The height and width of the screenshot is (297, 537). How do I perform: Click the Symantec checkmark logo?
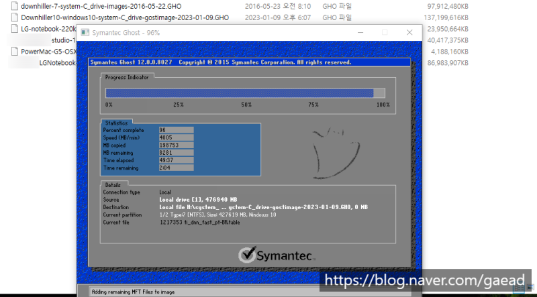(247, 255)
